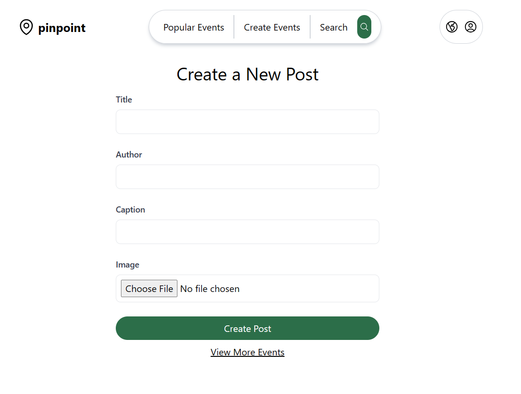The image size is (521, 394).
Task: Click the Caption field label
Action: [130, 210]
